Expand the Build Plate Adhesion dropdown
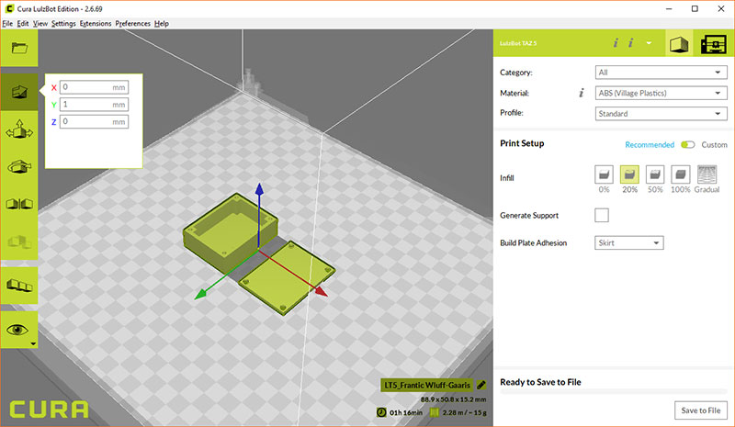This screenshot has height=427, width=735. click(629, 242)
